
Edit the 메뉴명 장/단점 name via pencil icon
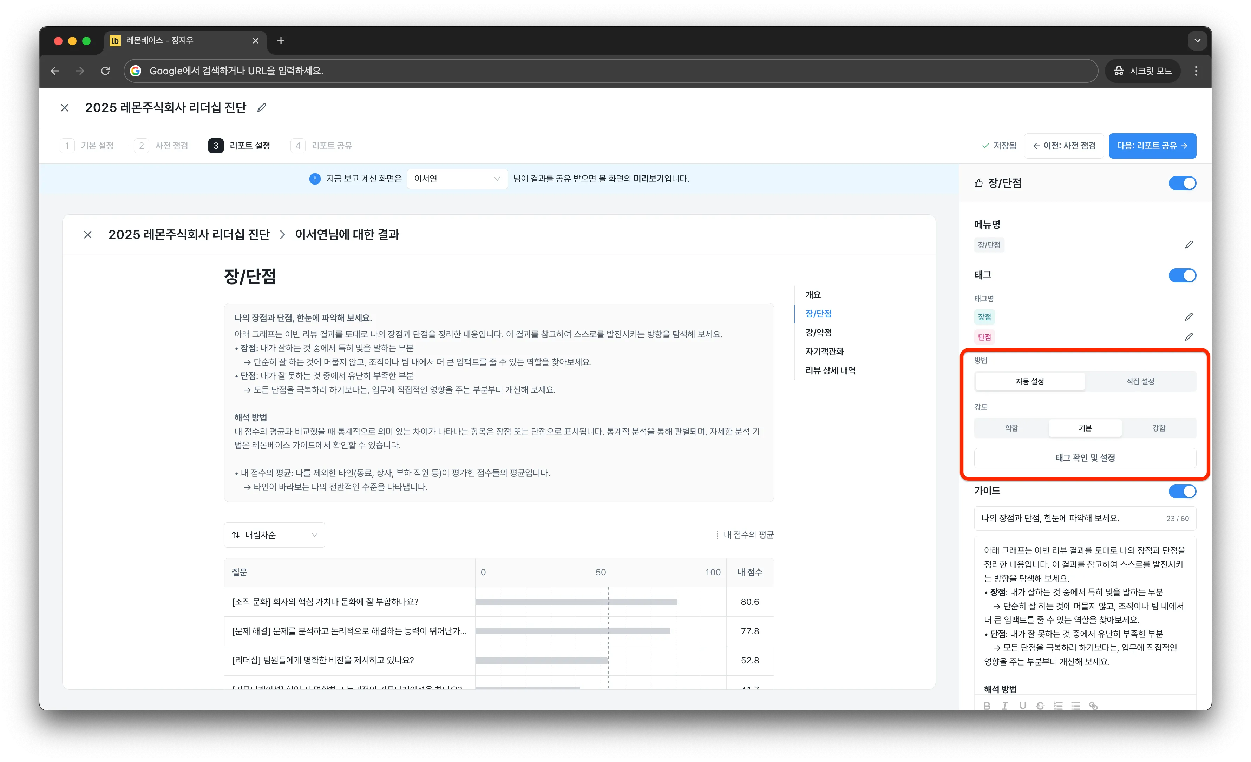1188,245
